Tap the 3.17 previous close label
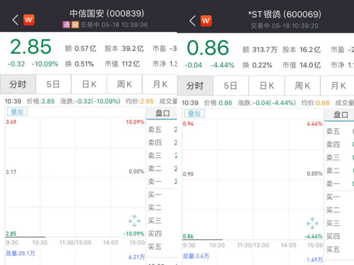The image size is (354, 265). click(11, 172)
